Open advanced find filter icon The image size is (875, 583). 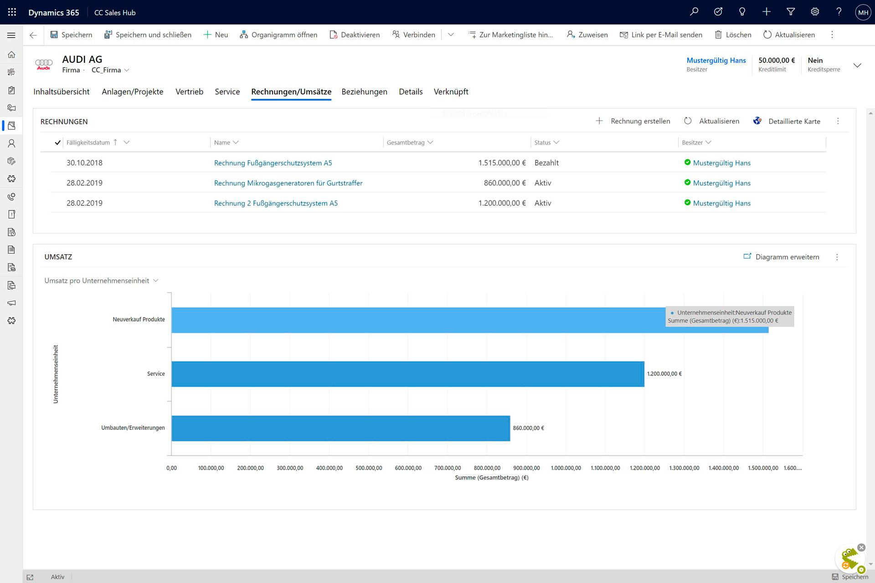click(791, 12)
